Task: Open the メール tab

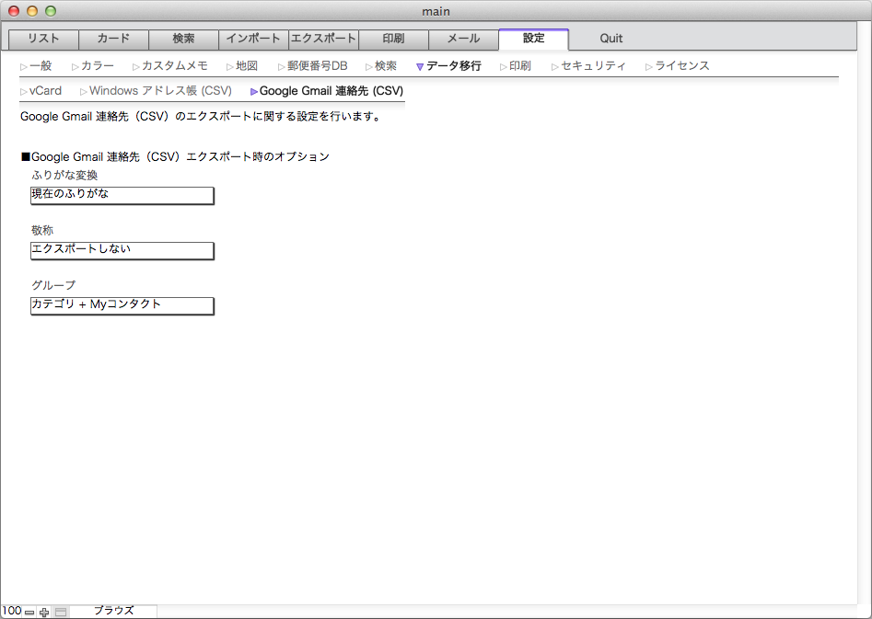Action: (x=463, y=39)
